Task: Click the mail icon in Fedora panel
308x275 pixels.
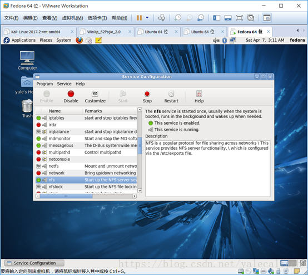Action: coord(89,40)
